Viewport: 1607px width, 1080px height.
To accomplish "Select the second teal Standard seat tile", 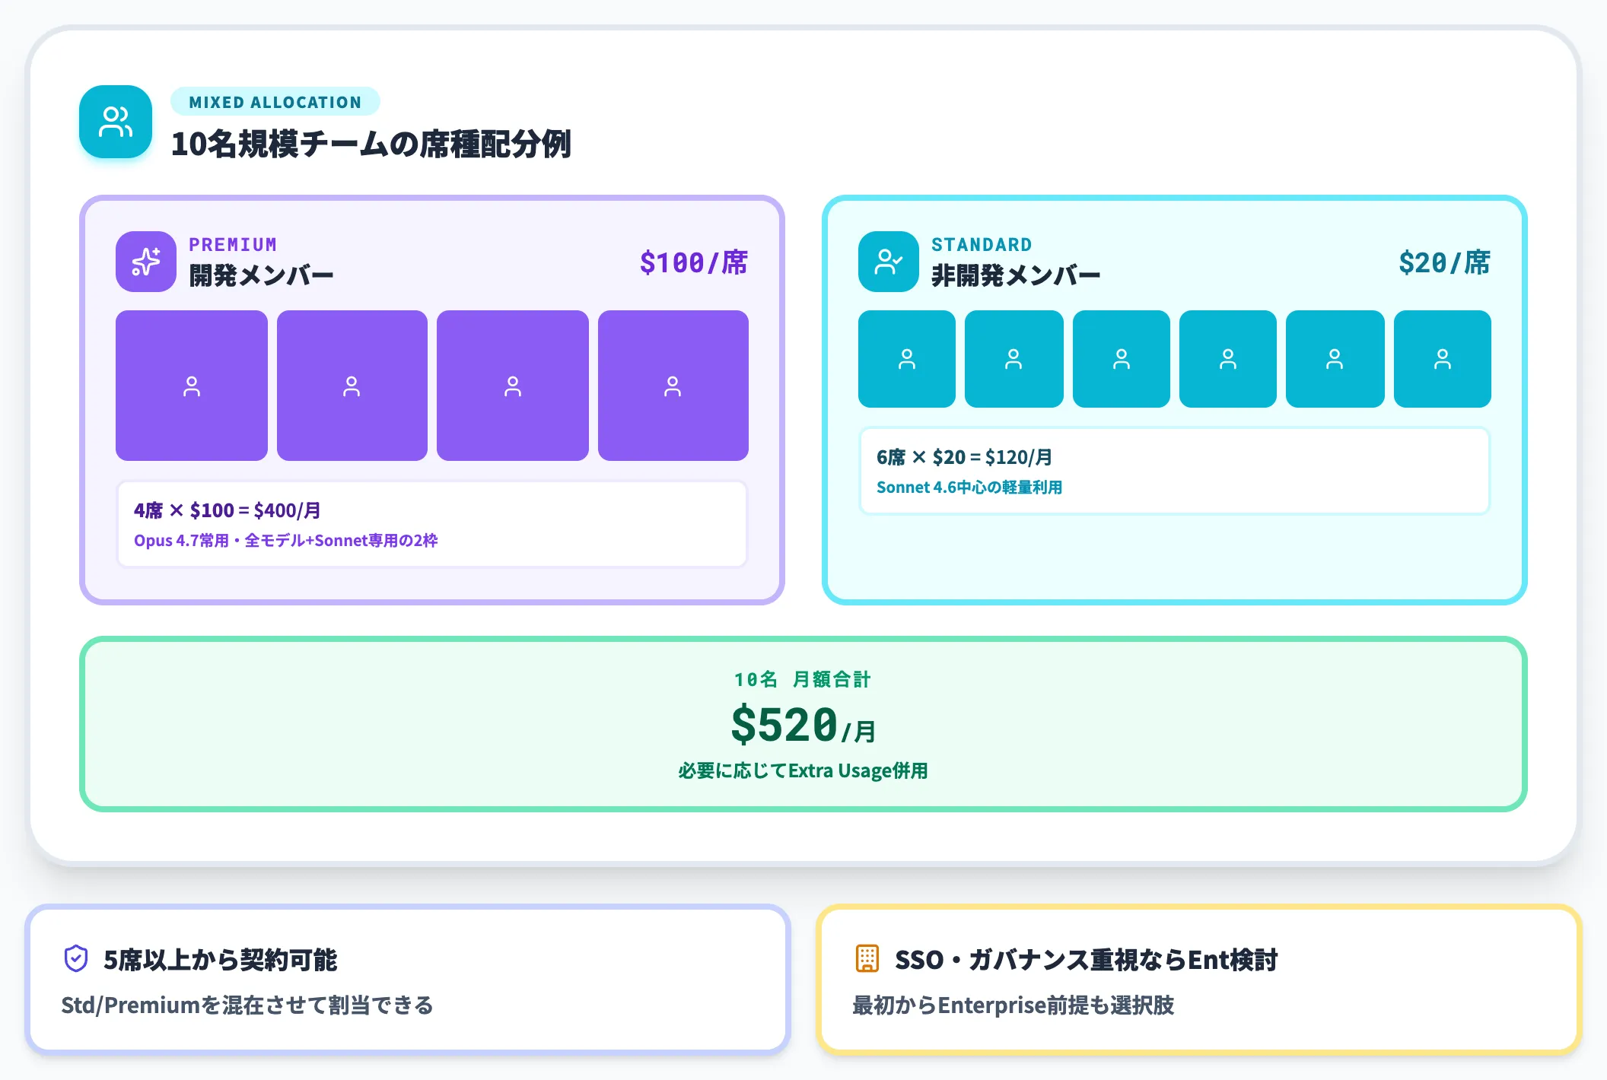I will pyautogui.click(x=1014, y=359).
